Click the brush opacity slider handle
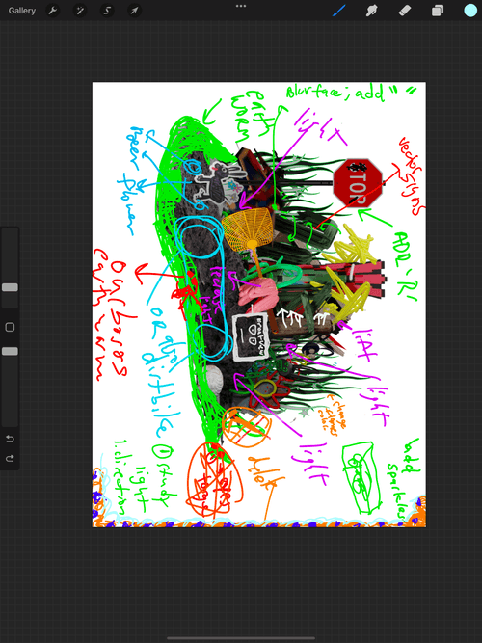 coord(10,351)
